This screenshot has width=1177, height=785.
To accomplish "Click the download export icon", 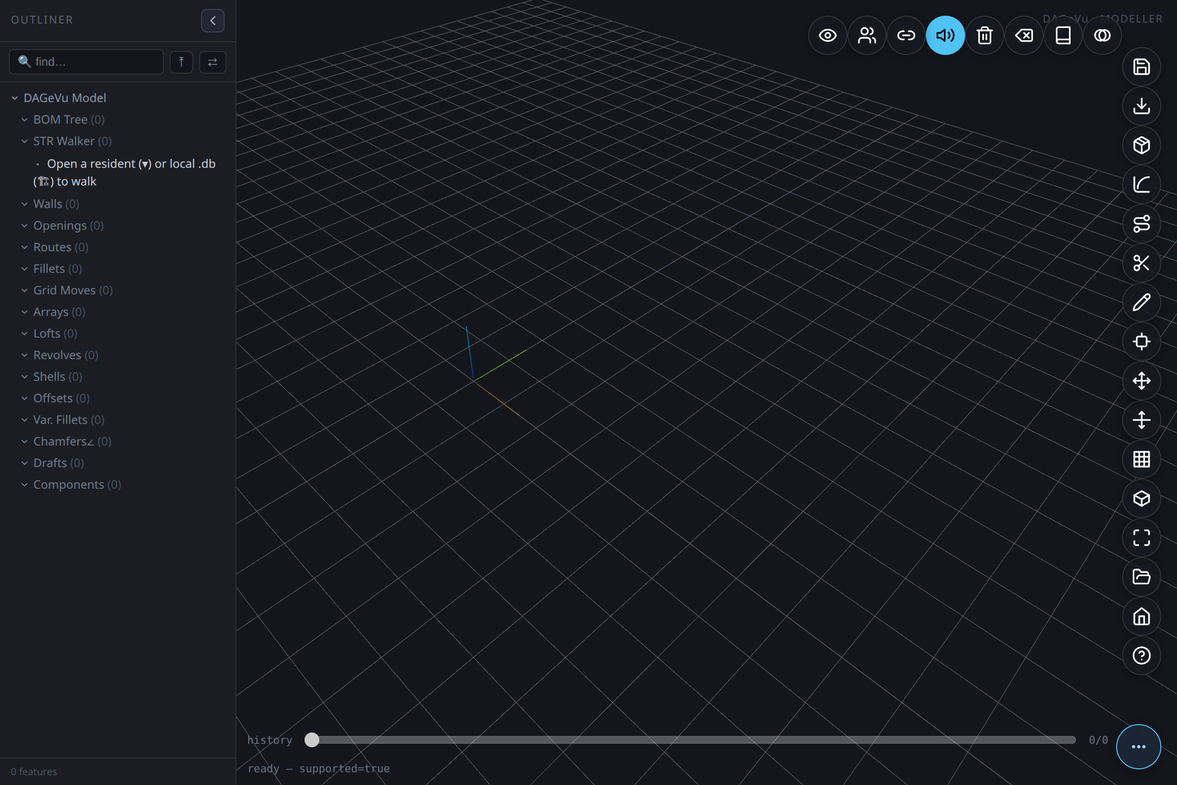I will (1142, 106).
